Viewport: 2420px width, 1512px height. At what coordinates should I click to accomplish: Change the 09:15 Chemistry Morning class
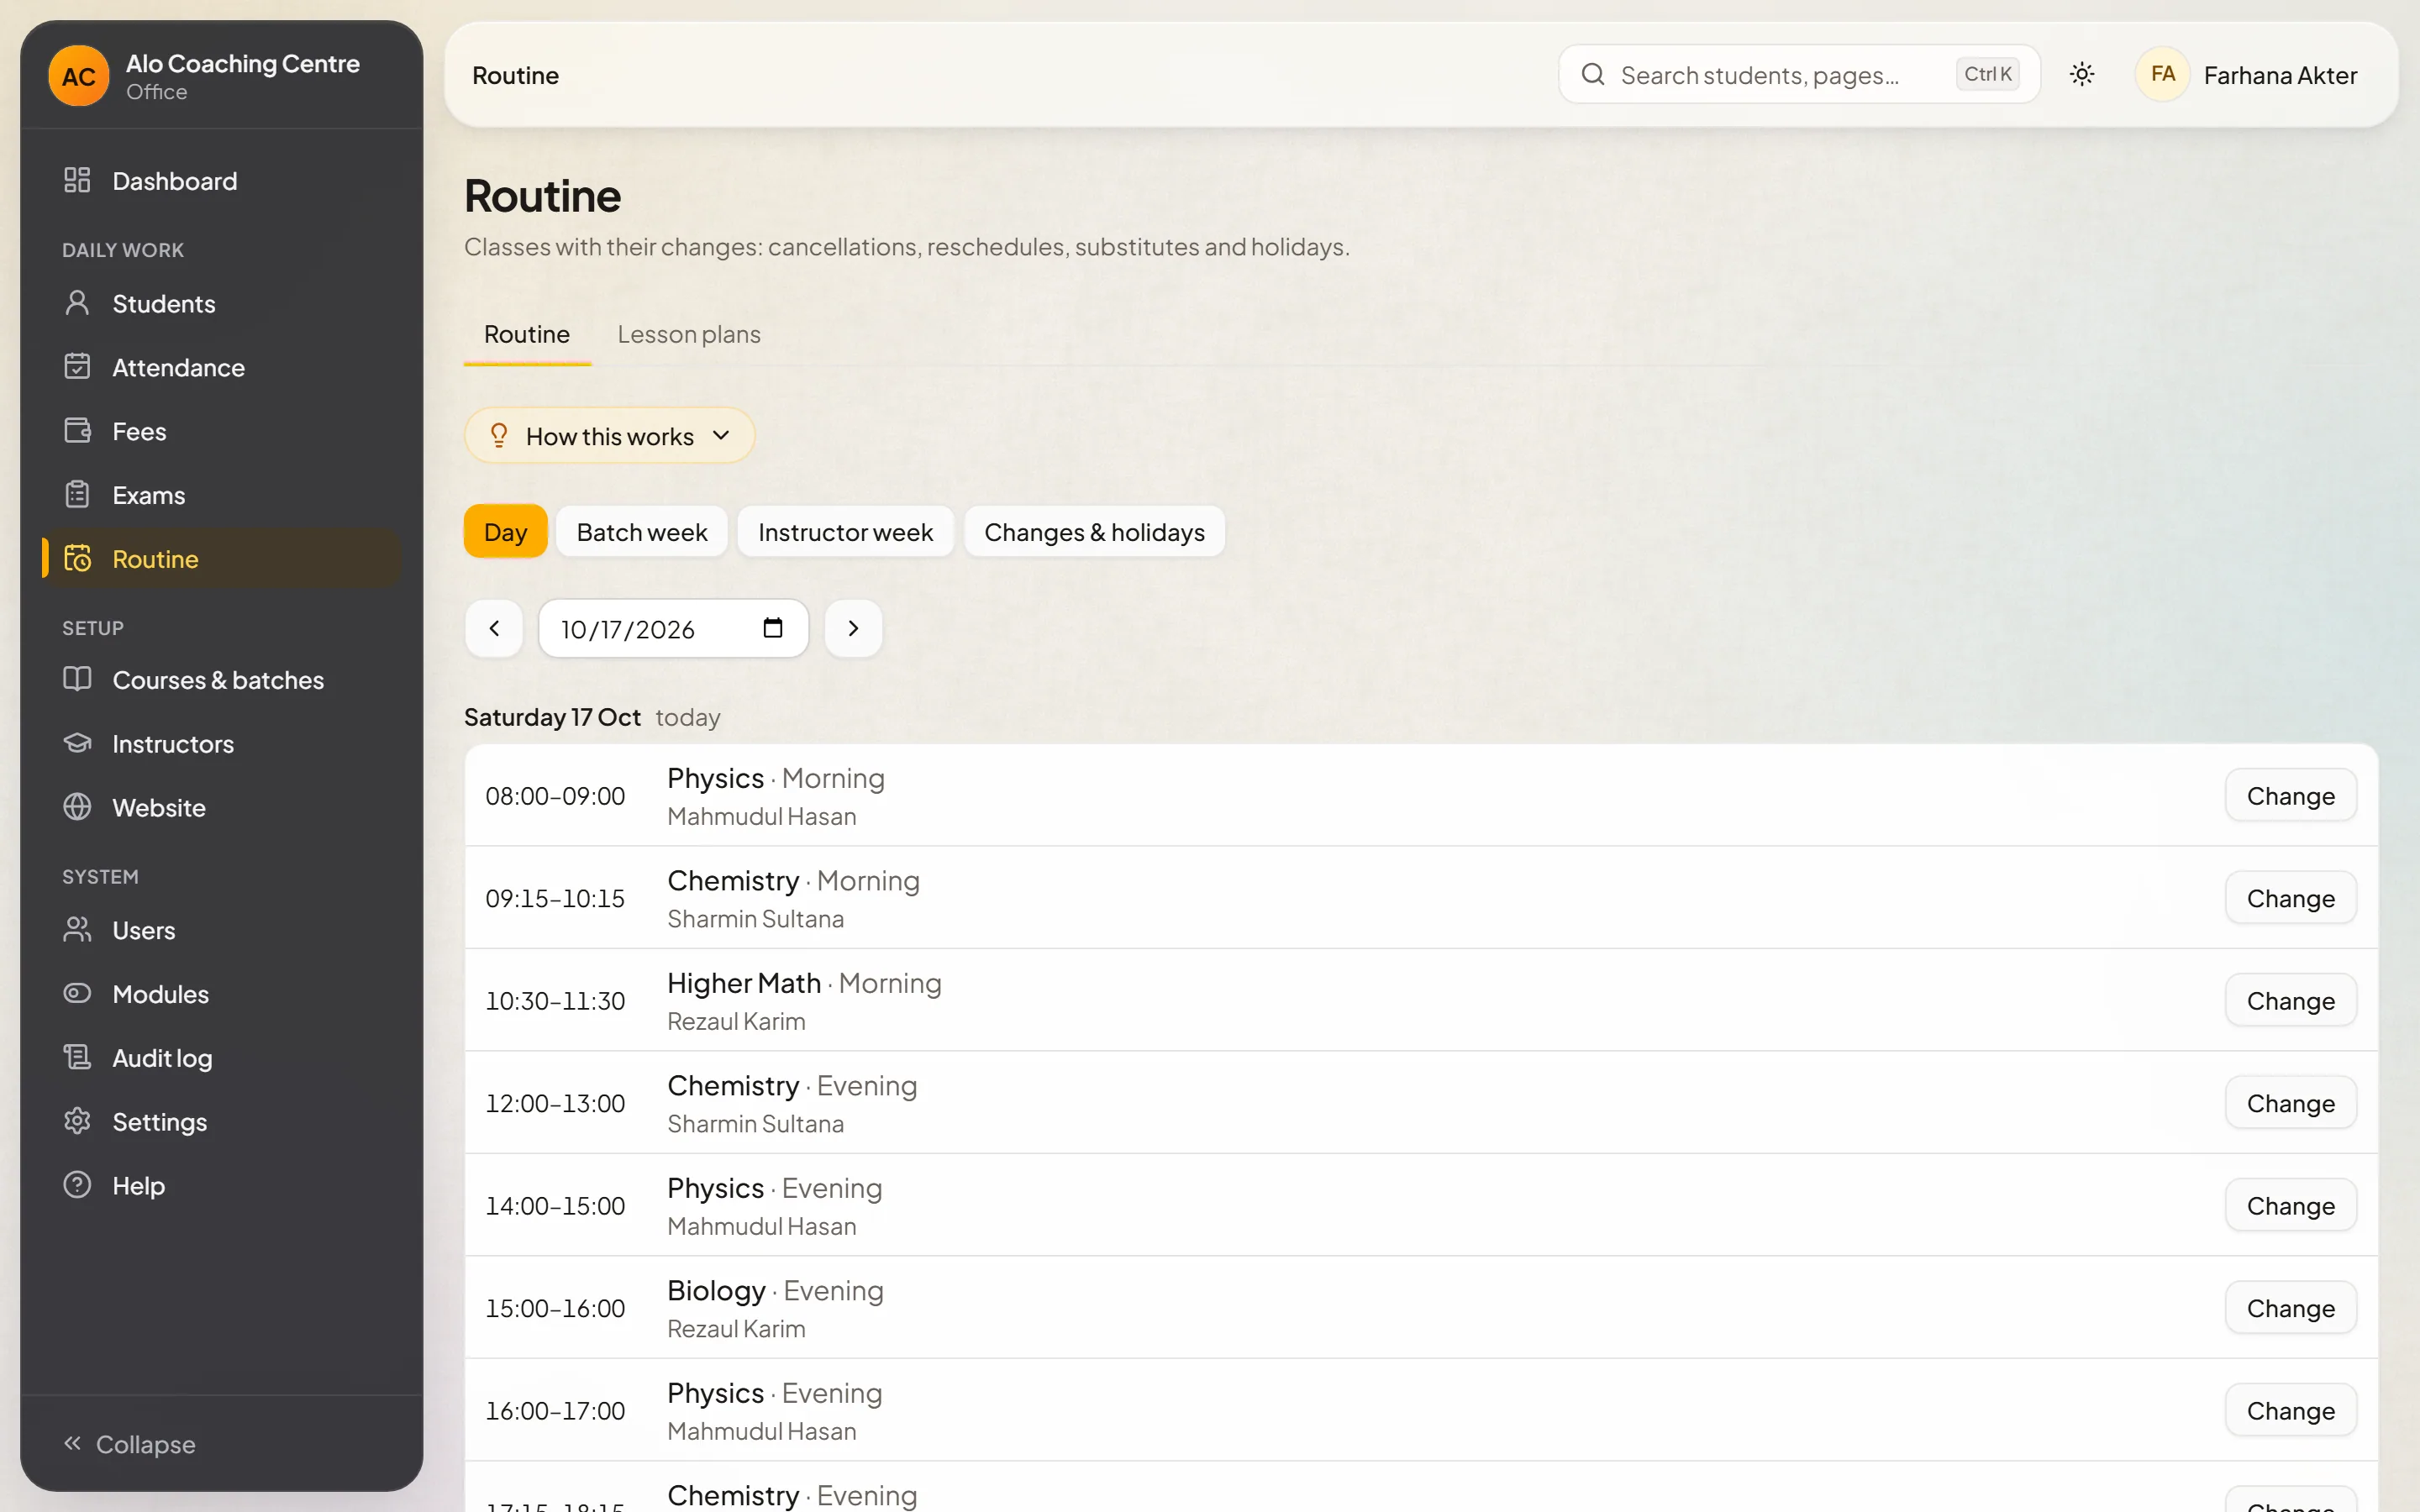click(2290, 898)
